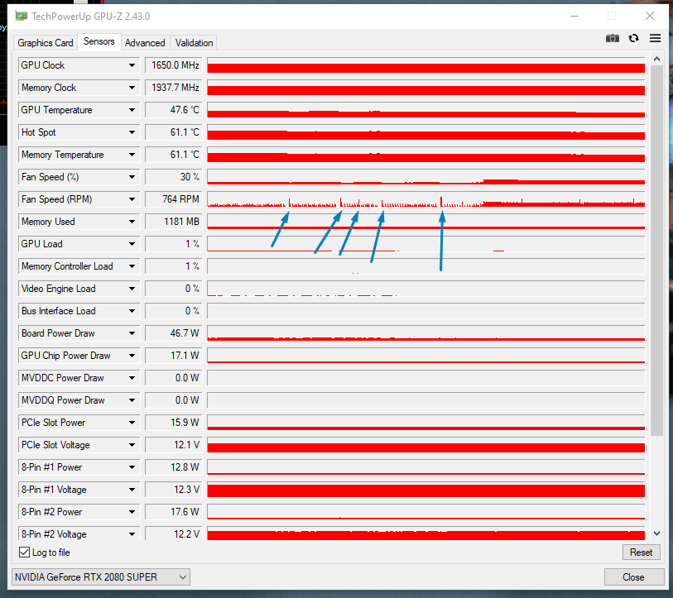Select the NVIDIA GeForce RTX 2080 SUPER combo box
This screenshot has height=598, width=673.
pos(101,577)
